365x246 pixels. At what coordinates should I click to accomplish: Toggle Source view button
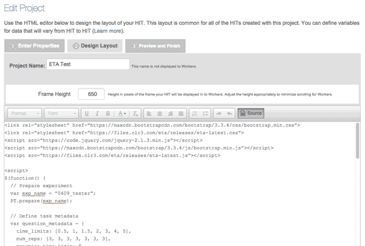(251, 113)
